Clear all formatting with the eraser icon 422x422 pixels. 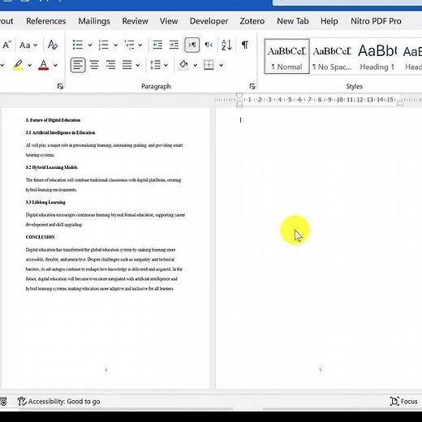(53, 45)
